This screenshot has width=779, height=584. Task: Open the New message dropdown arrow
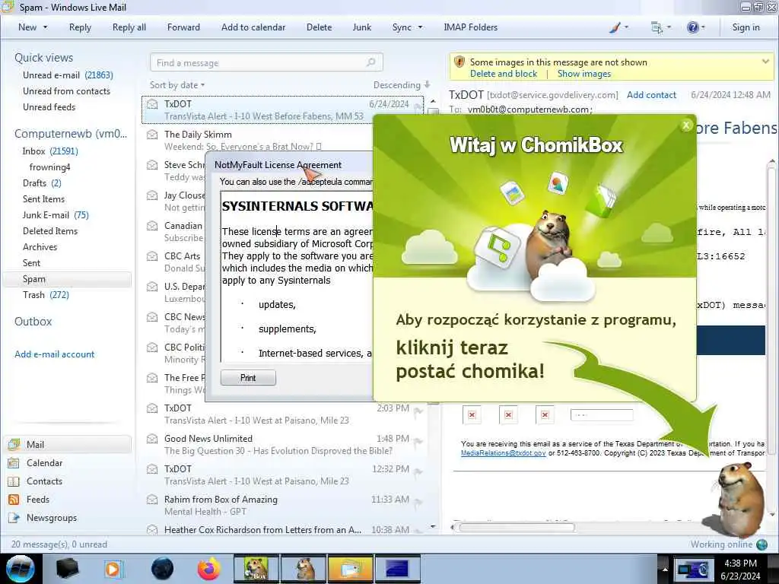point(45,27)
